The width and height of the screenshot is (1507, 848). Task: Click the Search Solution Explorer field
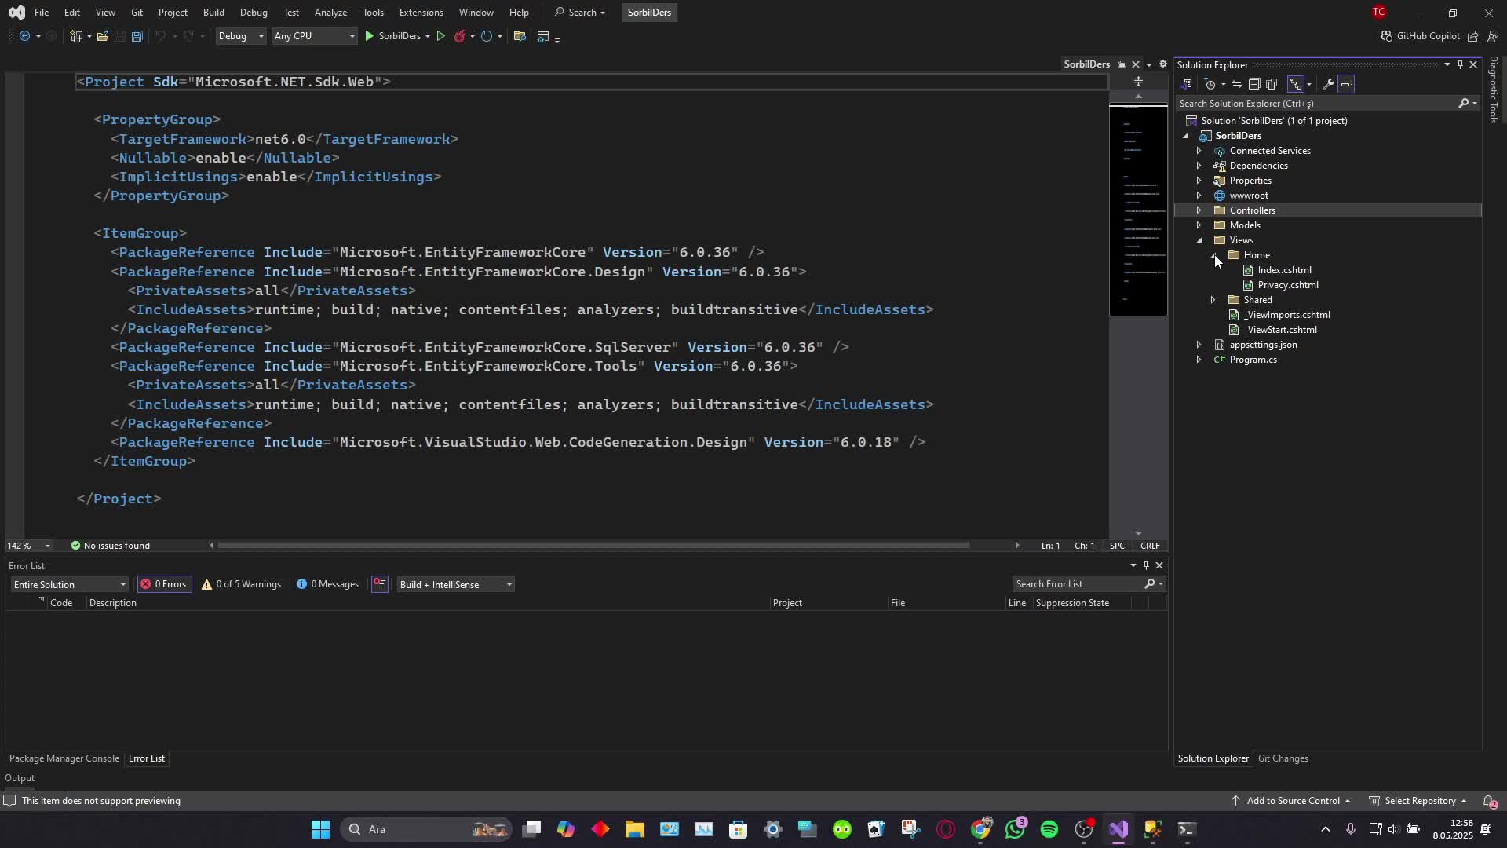tap(1316, 104)
